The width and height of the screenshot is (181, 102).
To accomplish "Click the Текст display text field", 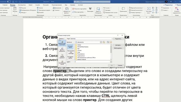I will [91, 39].
